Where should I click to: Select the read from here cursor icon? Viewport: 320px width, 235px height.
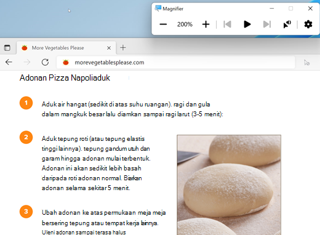287,25
